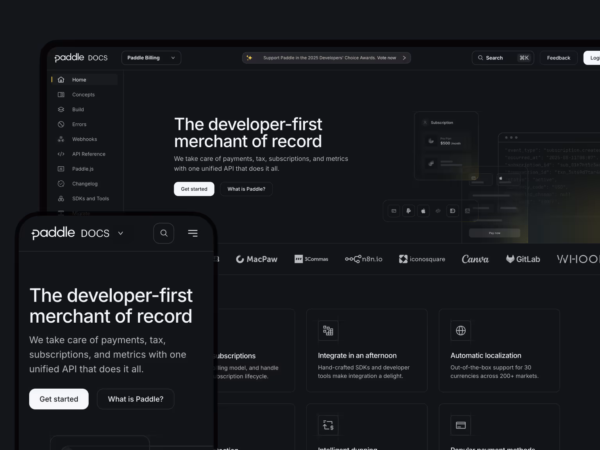The width and height of the screenshot is (600, 450).
Task: Click the PayPal icon in payment methods row
Action: pos(409,211)
